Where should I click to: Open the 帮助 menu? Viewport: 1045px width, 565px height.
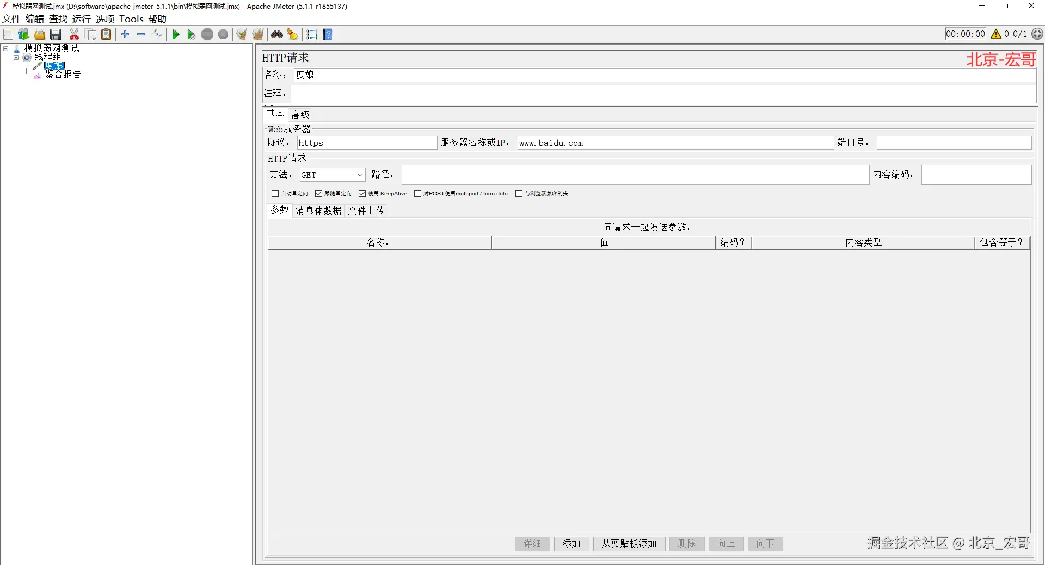pos(157,19)
